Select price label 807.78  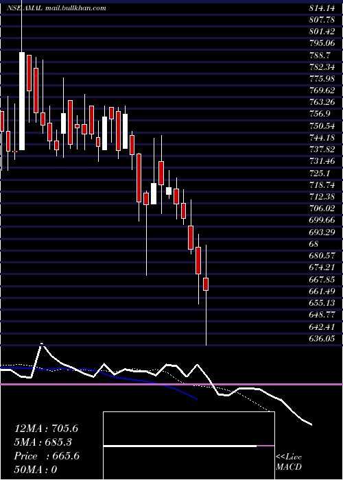click(322, 20)
